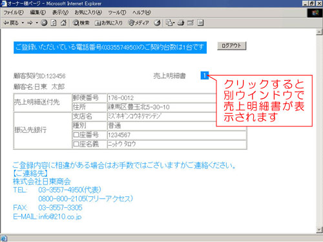Click the 売上明細書 label
The image size is (323, 242).
click(169, 76)
